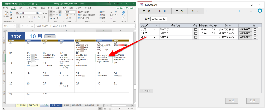
Task: Check 終了 box for 佐藤工業 row
Action: pyautogui.click(x=255, y=38)
